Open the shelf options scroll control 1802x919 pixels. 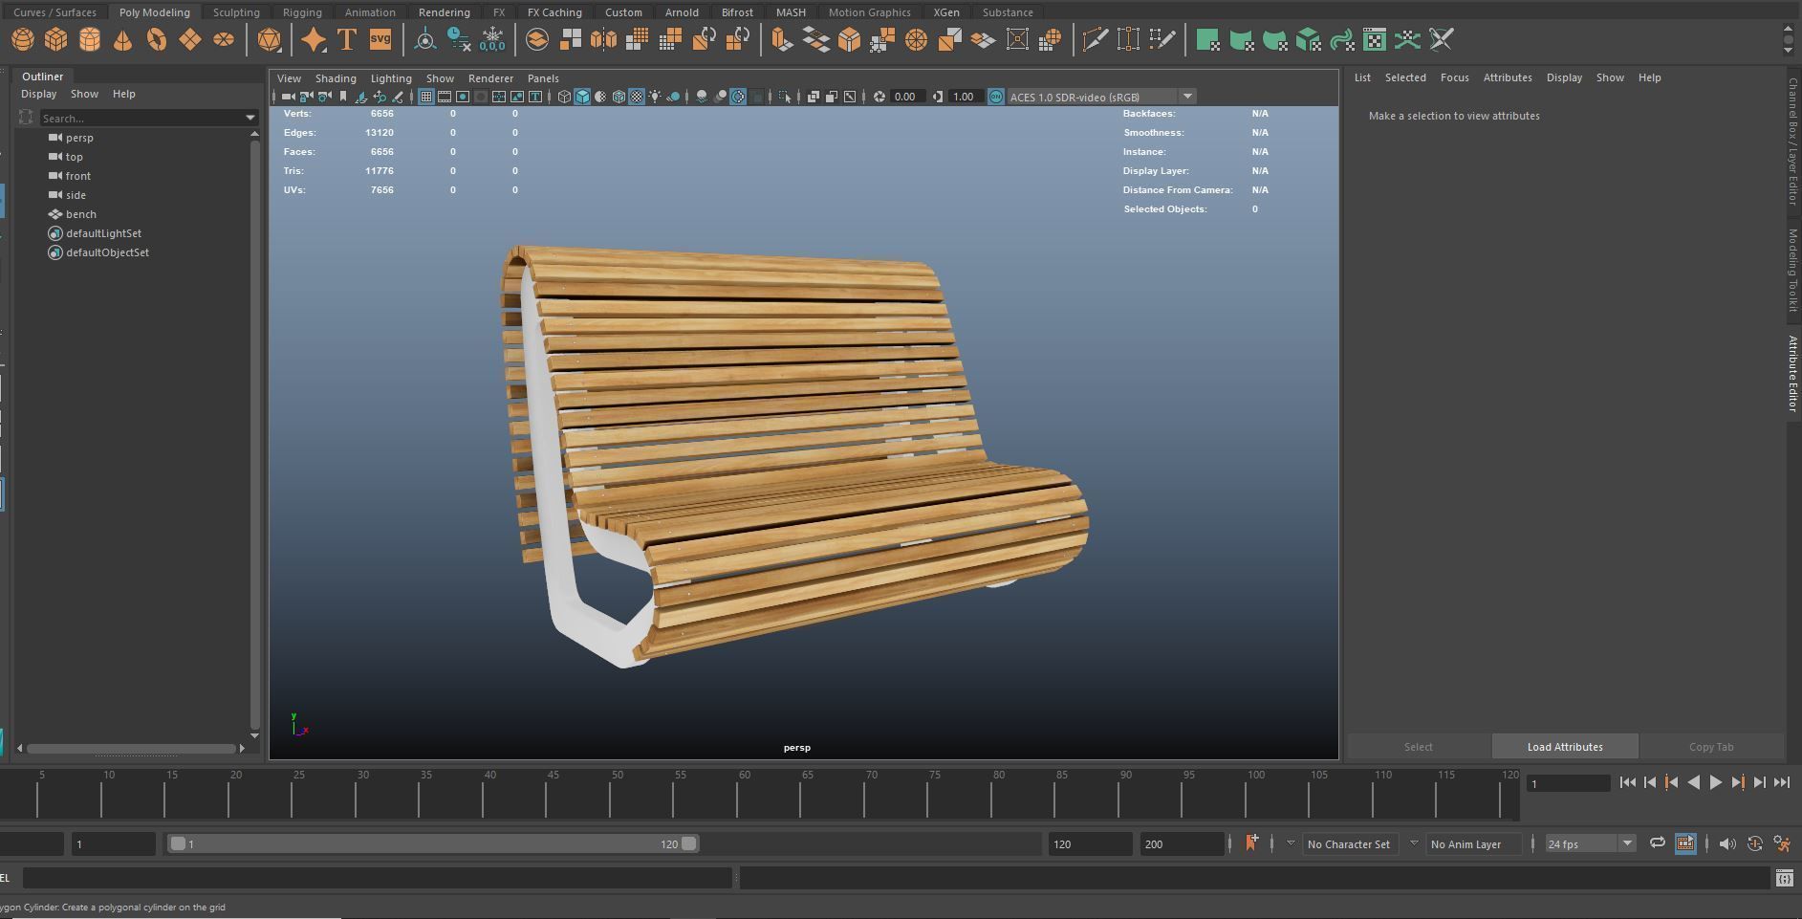point(1789,39)
